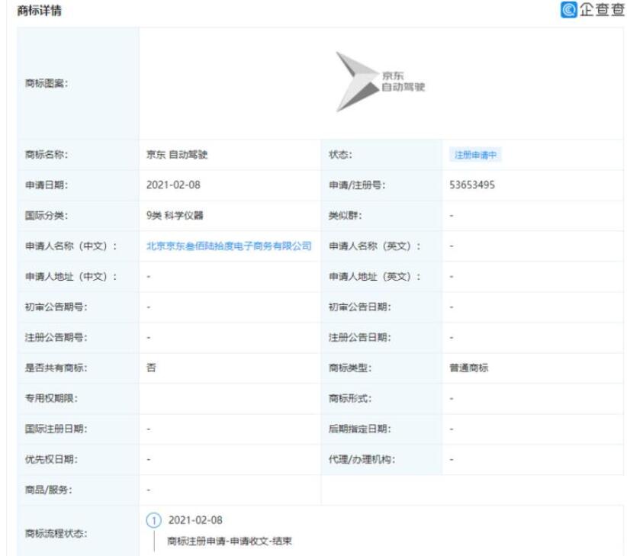Click the 类似群 label
This screenshot has height=556, width=627.
(x=345, y=215)
